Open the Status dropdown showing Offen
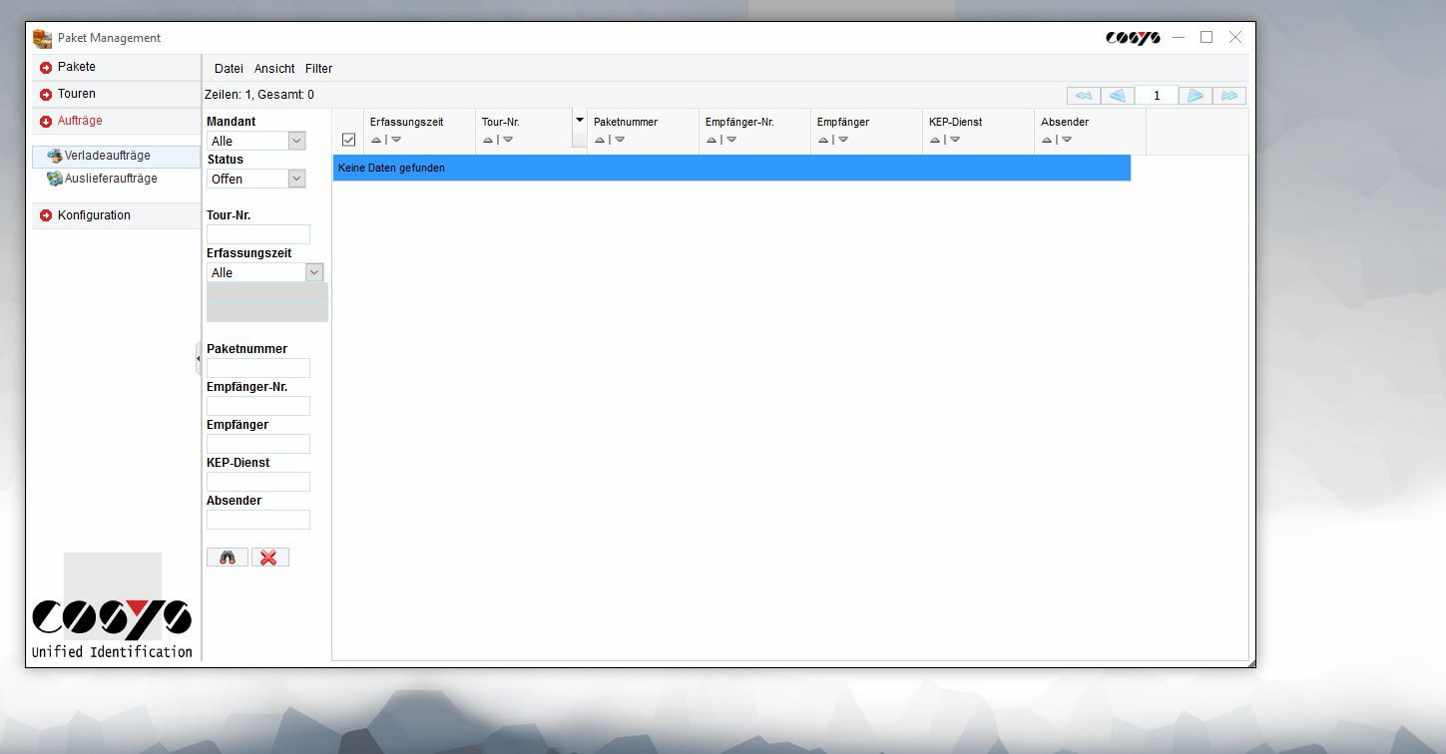Viewport: 1446px width, 754px height. (x=296, y=178)
